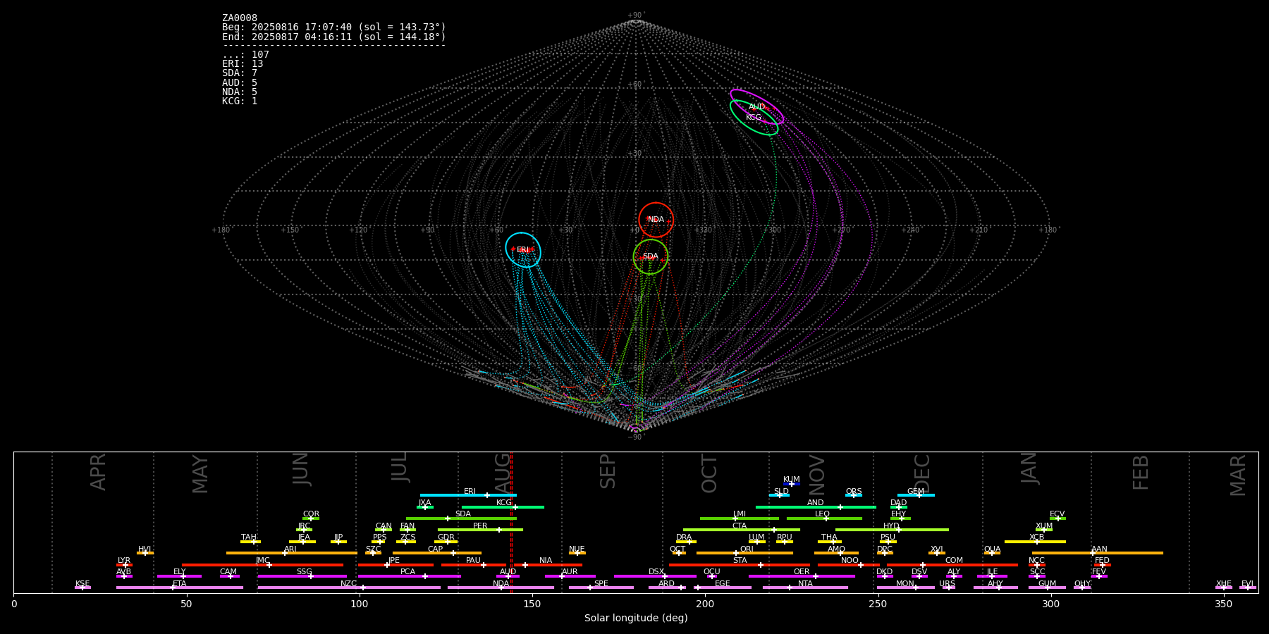Click the XHE shower timeline bar
Viewport: 1269px width, 634px height.
[x=1224, y=588]
